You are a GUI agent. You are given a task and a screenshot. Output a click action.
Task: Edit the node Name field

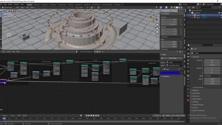click(174, 62)
